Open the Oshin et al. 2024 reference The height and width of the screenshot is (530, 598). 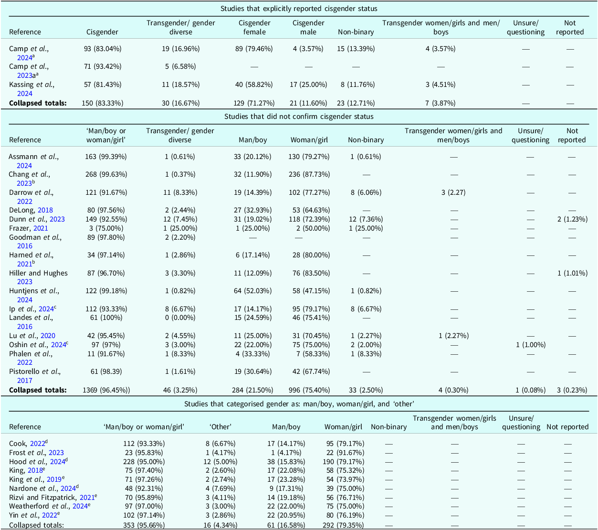click(x=58, y=345)
